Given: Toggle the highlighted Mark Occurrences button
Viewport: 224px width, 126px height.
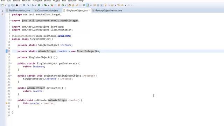Looking at the screenshot, I should pos(87,5).
